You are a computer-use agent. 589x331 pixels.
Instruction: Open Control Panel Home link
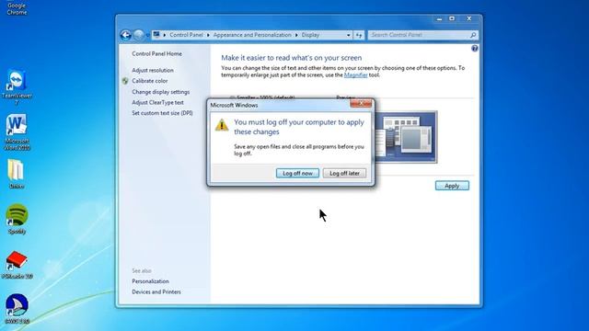[156, 53]
